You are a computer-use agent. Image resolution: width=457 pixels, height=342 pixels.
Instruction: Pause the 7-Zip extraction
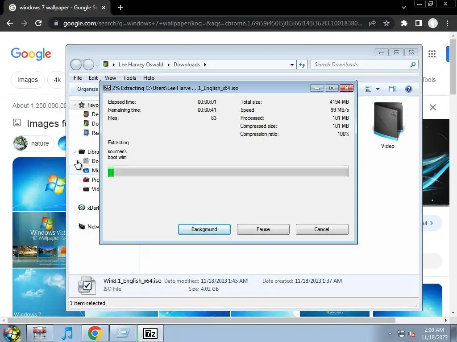[x=263, y=229]
